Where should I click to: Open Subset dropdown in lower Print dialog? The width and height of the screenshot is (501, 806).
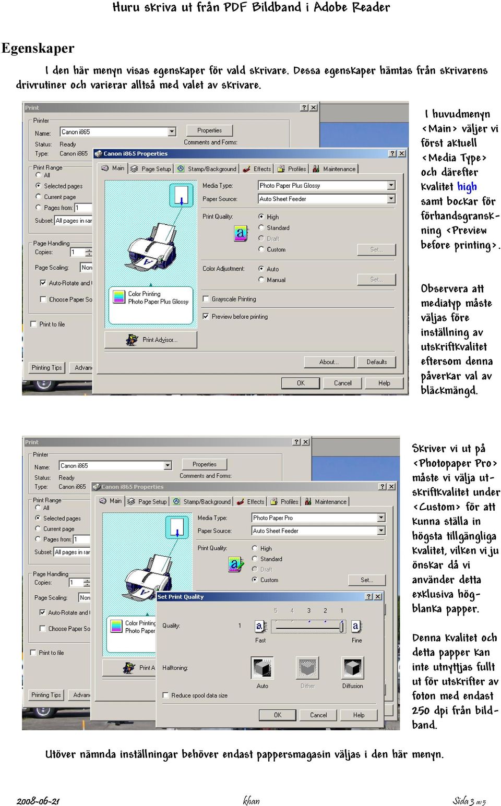click(72, 552)
